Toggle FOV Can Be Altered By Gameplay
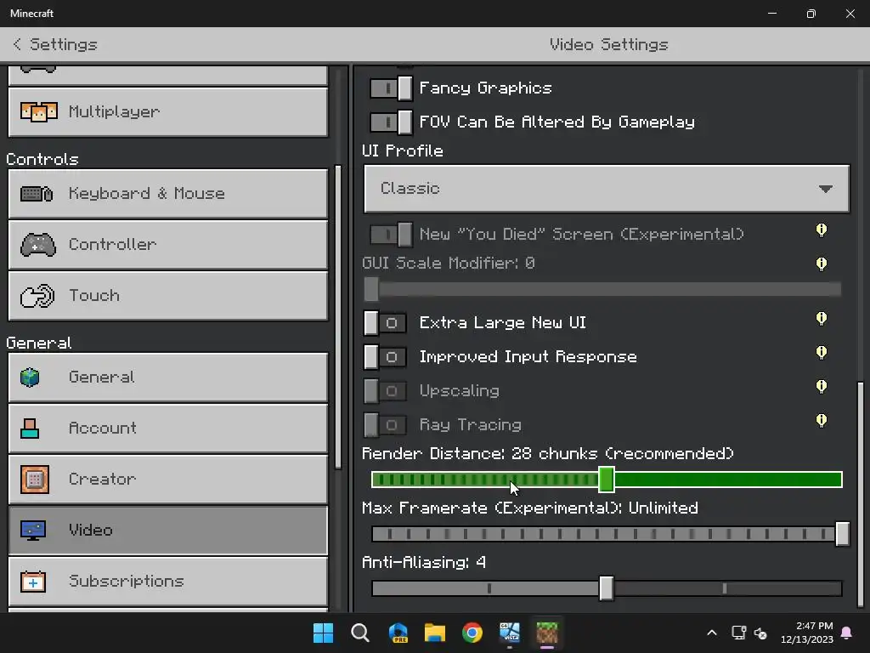870x653 pixels. tap(391, 122)
